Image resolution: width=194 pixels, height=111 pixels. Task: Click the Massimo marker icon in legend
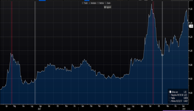tap(170, 95)
